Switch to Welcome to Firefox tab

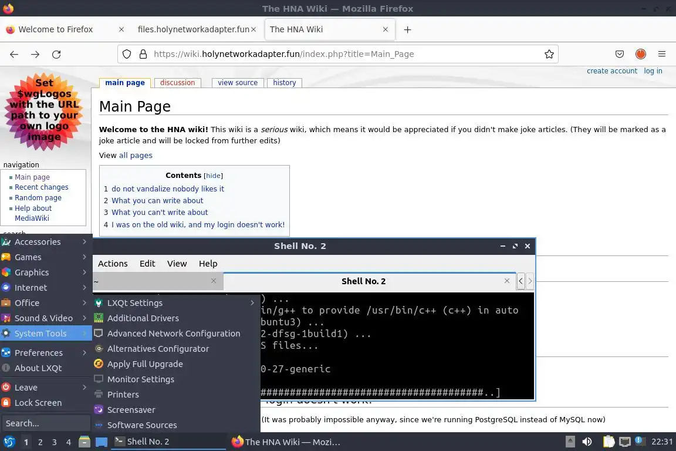[56, 29]
